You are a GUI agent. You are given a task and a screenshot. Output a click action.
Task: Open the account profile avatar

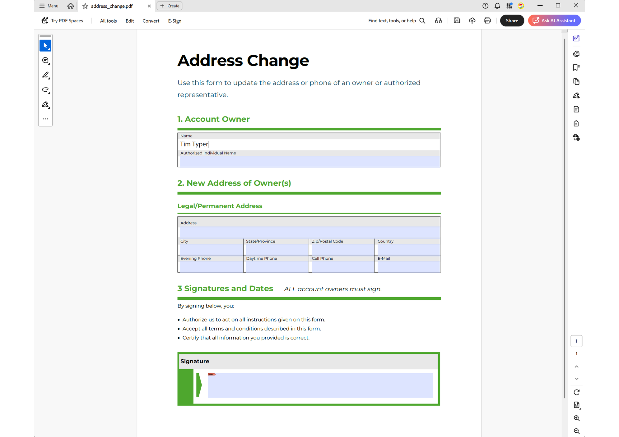point(521,6)
